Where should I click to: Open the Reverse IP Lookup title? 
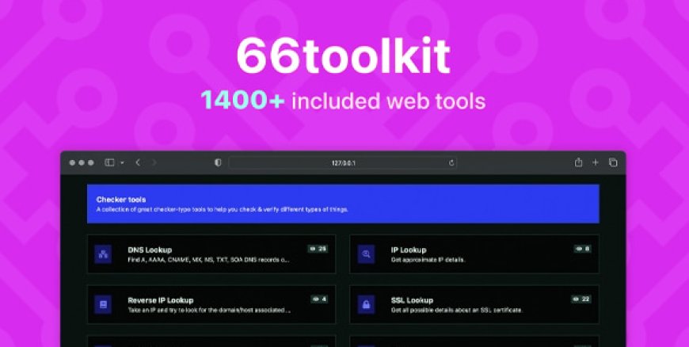pos(161,300)
